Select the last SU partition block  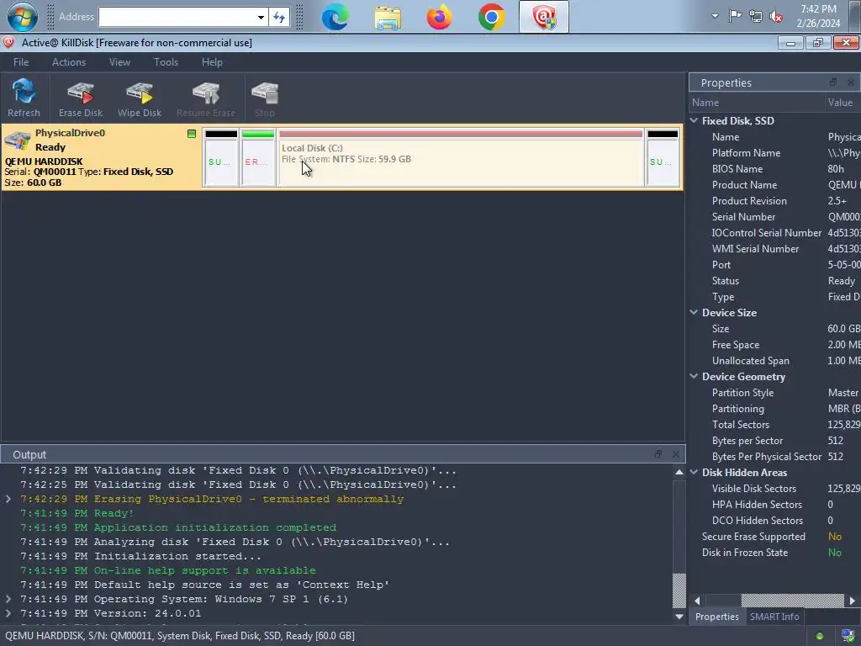point(663,158)
